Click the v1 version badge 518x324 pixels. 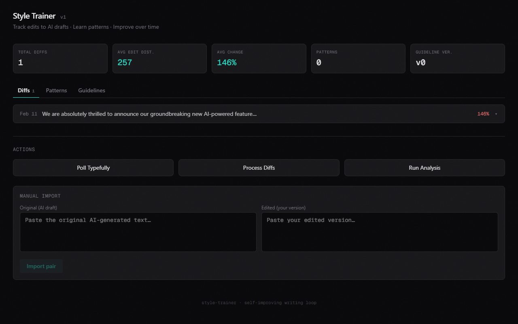click(63, 17)
